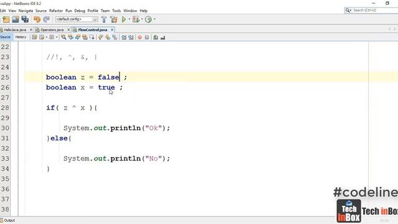Open the Profile menu
Image resolution: width=398 pixels, height=224 pixels.
tap(93, 11)
